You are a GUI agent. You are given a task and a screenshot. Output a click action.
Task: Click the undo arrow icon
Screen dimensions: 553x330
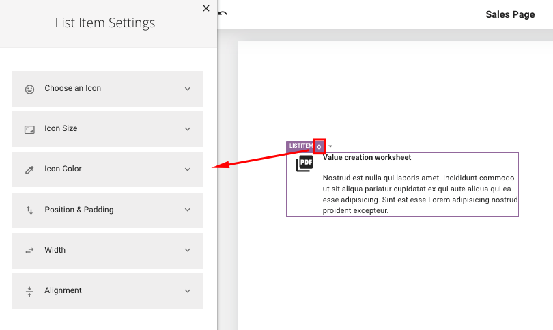pyautogui.click(x=223, y=14)
